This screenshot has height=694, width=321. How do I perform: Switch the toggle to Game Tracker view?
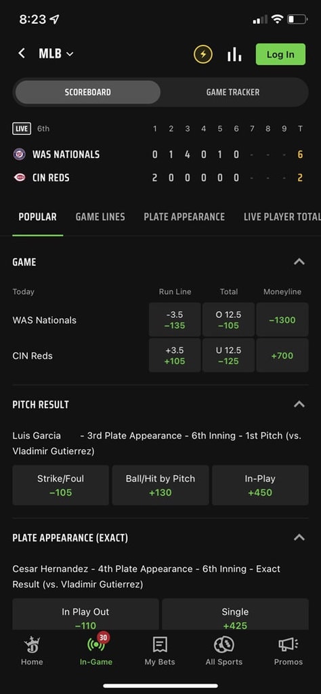click(232, 92)
